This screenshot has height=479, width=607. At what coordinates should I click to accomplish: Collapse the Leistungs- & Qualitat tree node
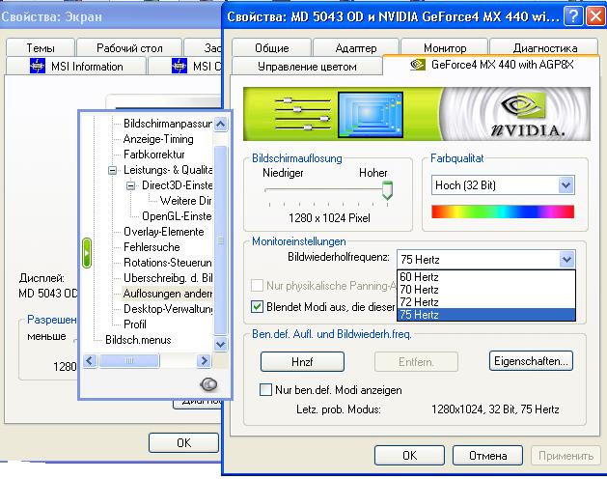coord(112,170)
